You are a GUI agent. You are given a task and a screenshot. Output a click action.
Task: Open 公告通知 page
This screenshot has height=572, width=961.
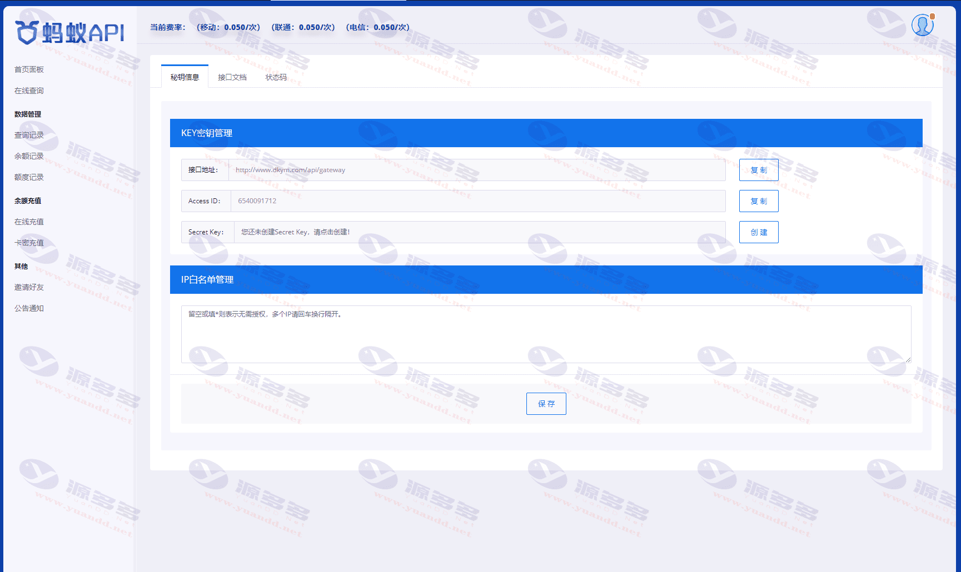[29, 308]
